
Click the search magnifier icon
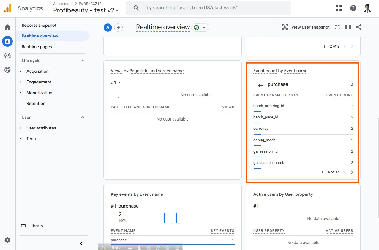pyautogui.click(x=136, y=8)
